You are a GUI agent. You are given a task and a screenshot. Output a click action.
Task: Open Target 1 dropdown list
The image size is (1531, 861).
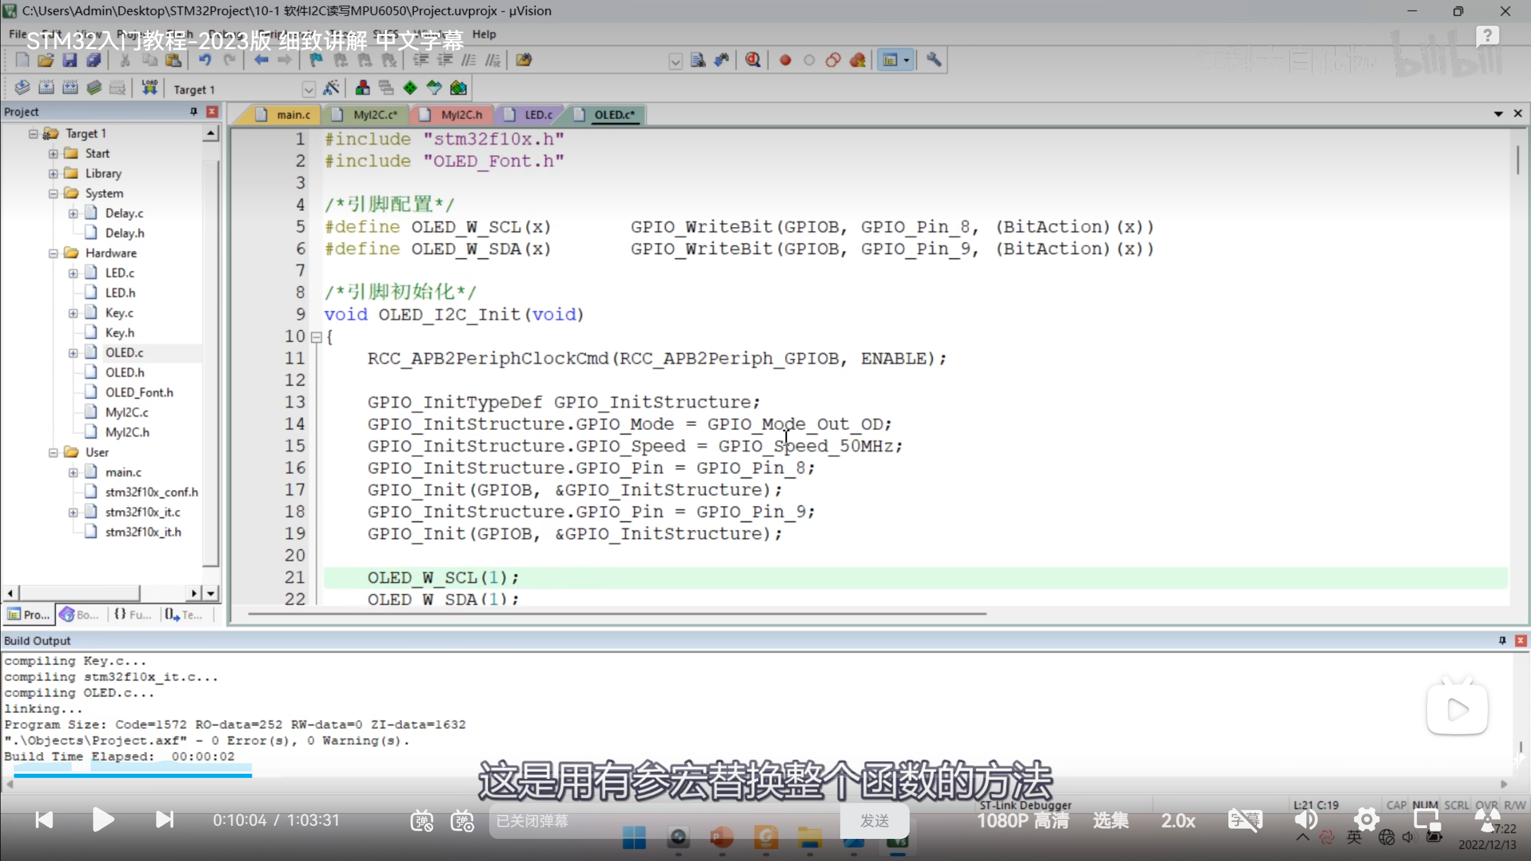coord(309,90)
